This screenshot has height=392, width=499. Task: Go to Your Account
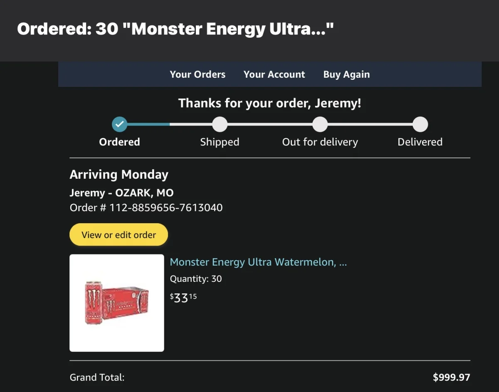[274, 74]
